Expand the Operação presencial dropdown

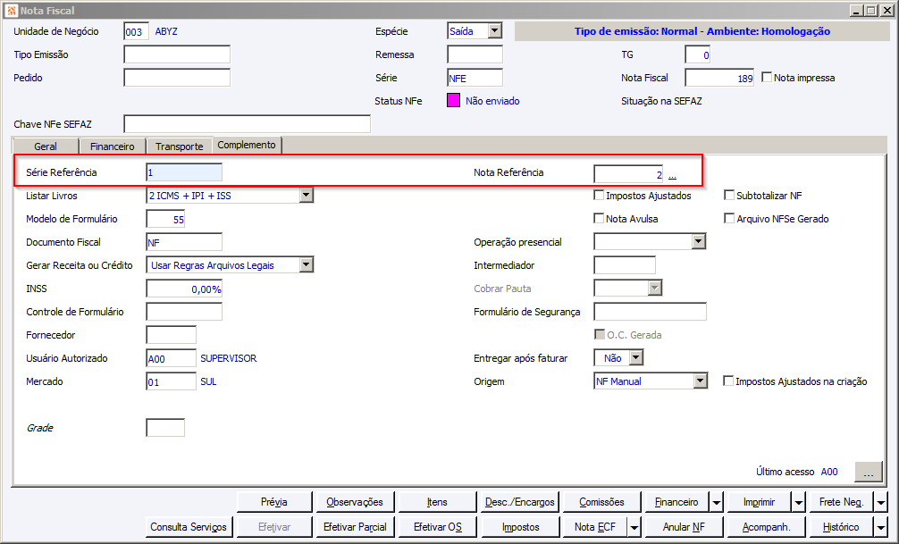coord(698,242)
